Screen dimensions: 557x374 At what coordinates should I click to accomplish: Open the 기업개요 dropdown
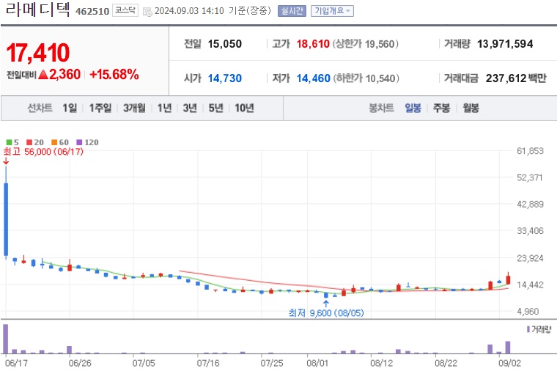click(x=332, y=11)
